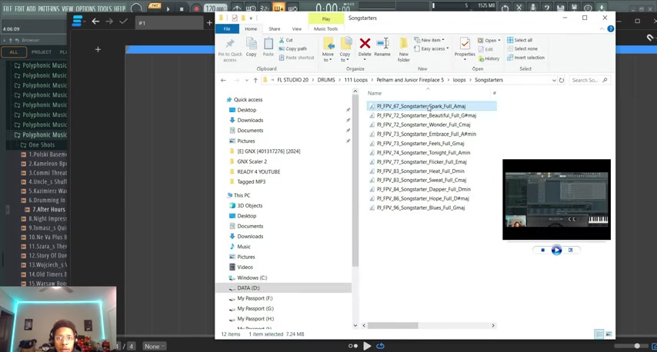Toggle the PAT song/pattern mode switch
Image resolution: width=657 pixels, height=352 pixels.
(x=155, y=6)
